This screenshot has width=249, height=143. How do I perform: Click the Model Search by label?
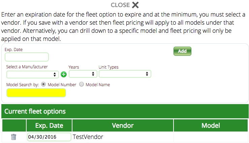click(x=22, y=85)
